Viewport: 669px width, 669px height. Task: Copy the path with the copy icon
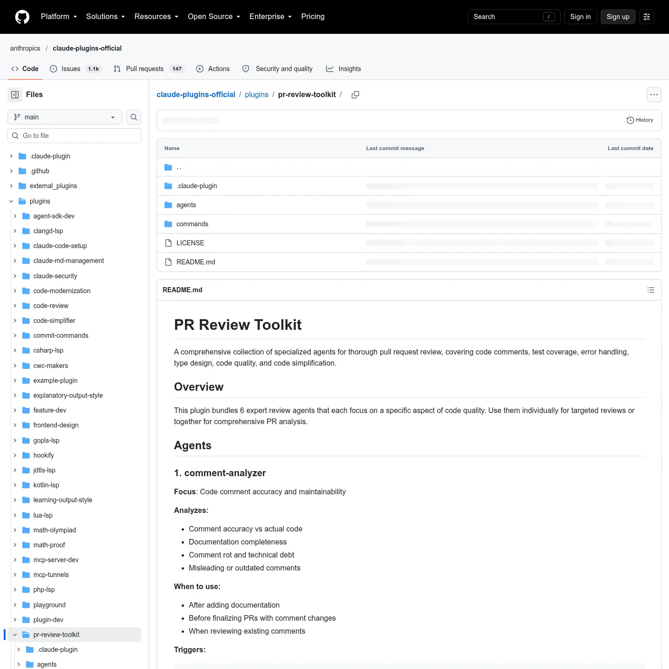[355, 95]
